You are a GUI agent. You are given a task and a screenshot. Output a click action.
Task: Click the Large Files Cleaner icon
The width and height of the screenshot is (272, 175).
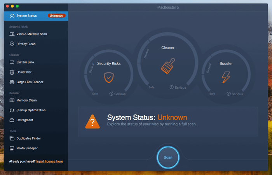pyautogui.click(x=12, y=82)
